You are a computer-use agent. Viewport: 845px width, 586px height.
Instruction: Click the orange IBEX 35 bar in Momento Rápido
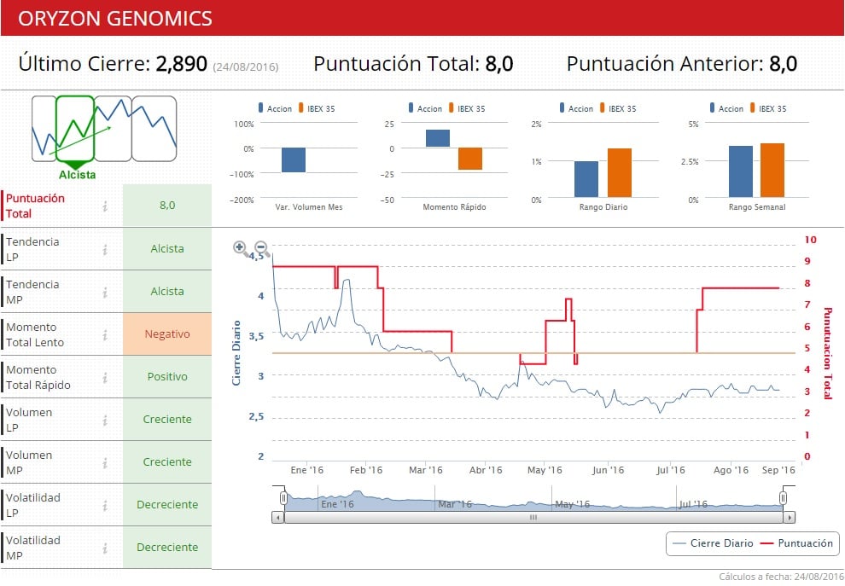click(x=470, y=159)
